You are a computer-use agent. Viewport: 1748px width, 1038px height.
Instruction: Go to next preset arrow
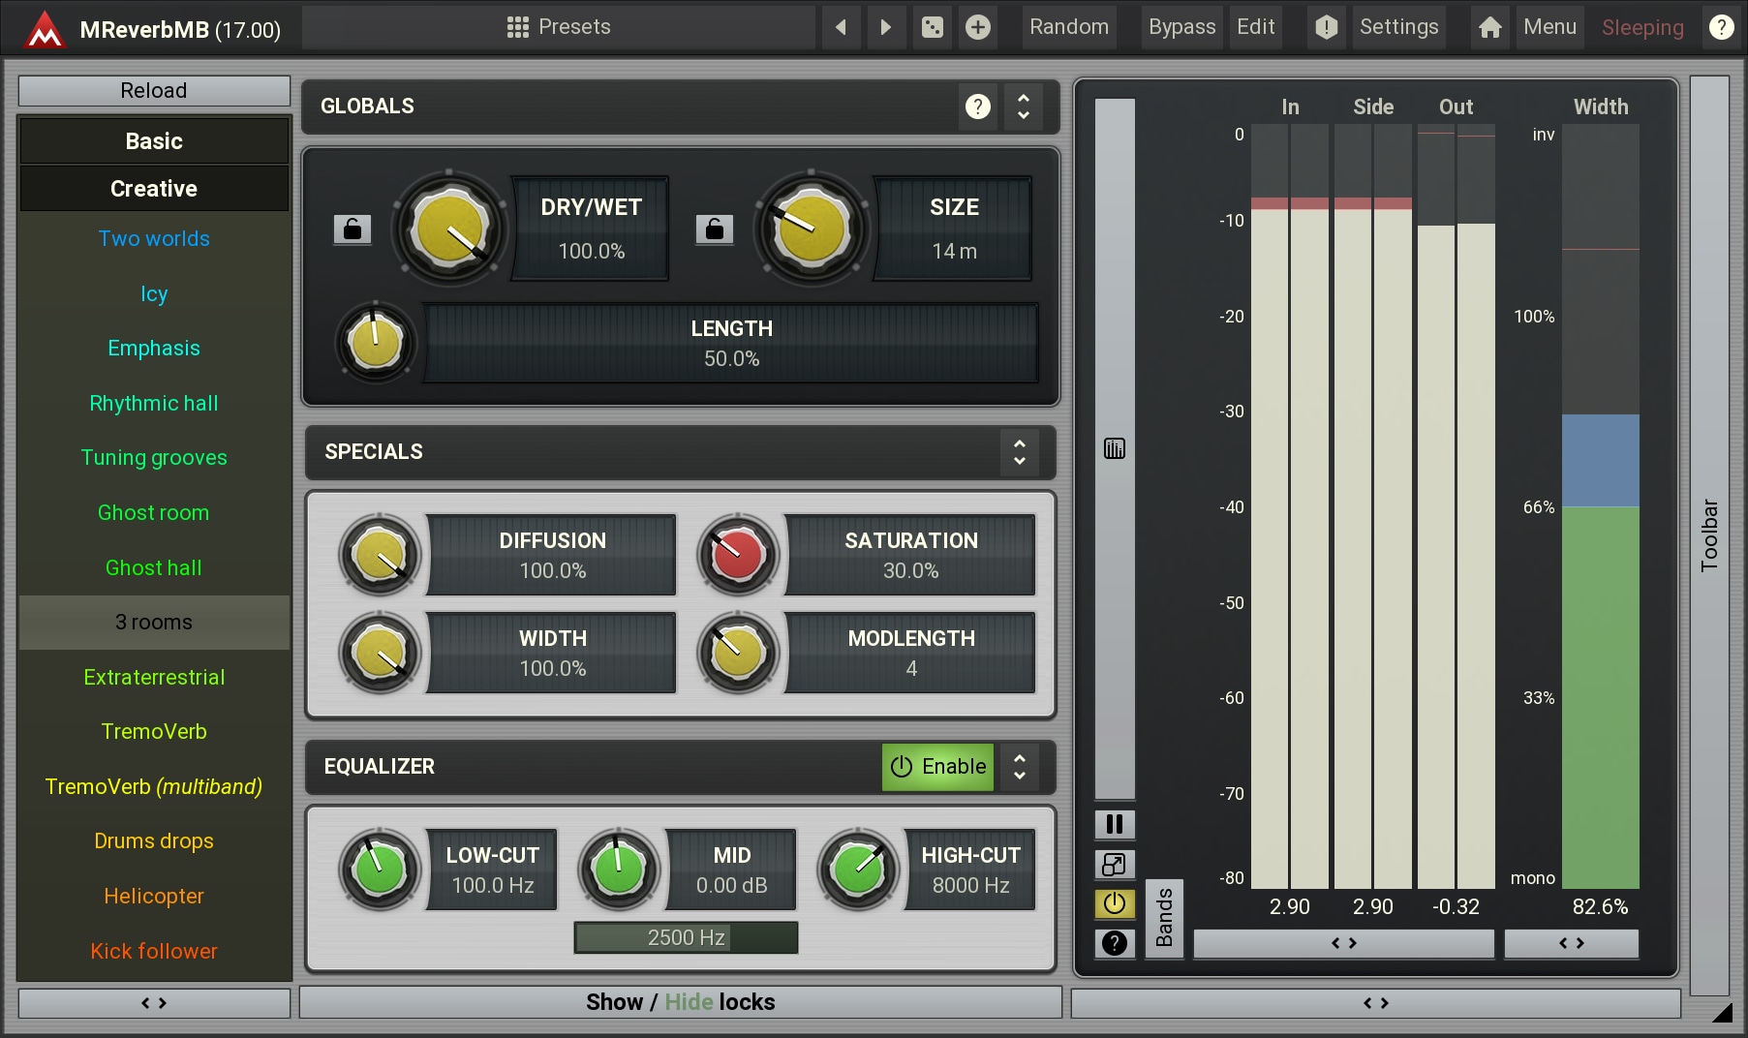click(x=885, y=27)
